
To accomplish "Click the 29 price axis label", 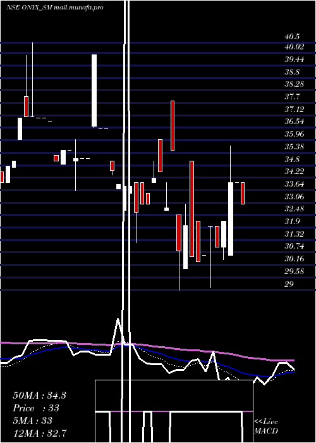I will tap(289, 284).
